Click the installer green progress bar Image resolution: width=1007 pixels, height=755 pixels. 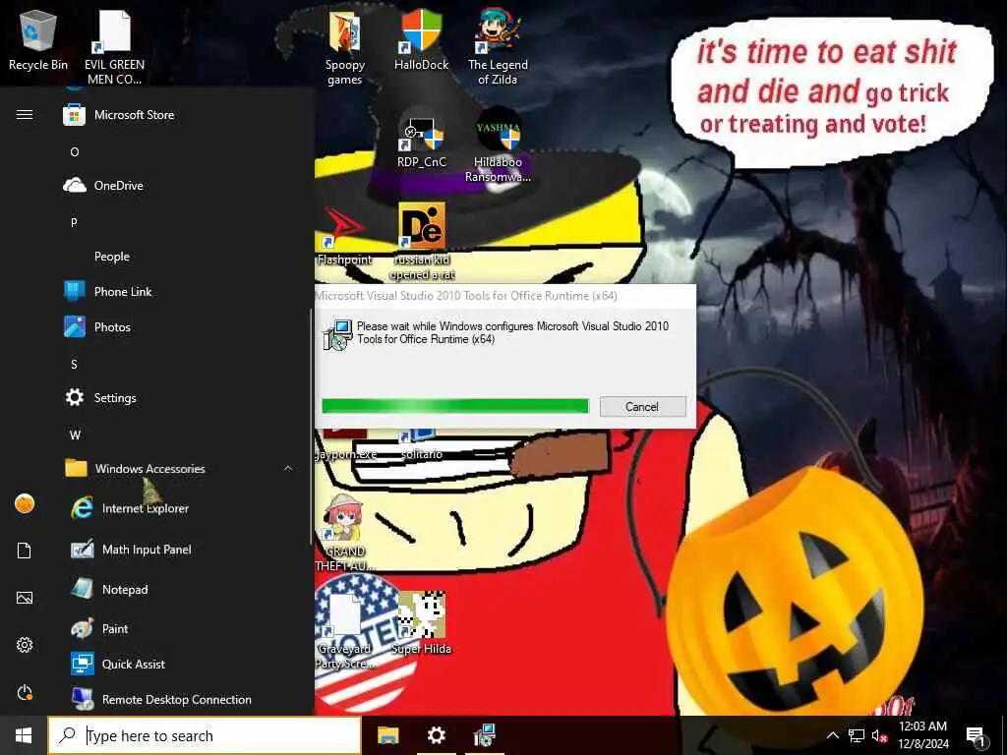[x=454, y=406]
